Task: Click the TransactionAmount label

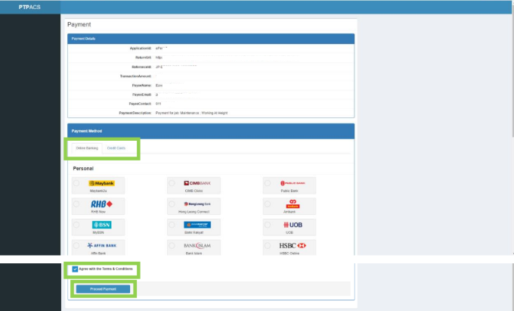Action: (135, 76)
